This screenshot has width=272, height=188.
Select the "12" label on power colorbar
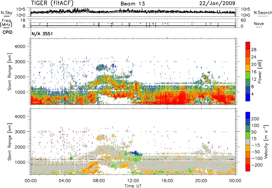click(254, 79)
